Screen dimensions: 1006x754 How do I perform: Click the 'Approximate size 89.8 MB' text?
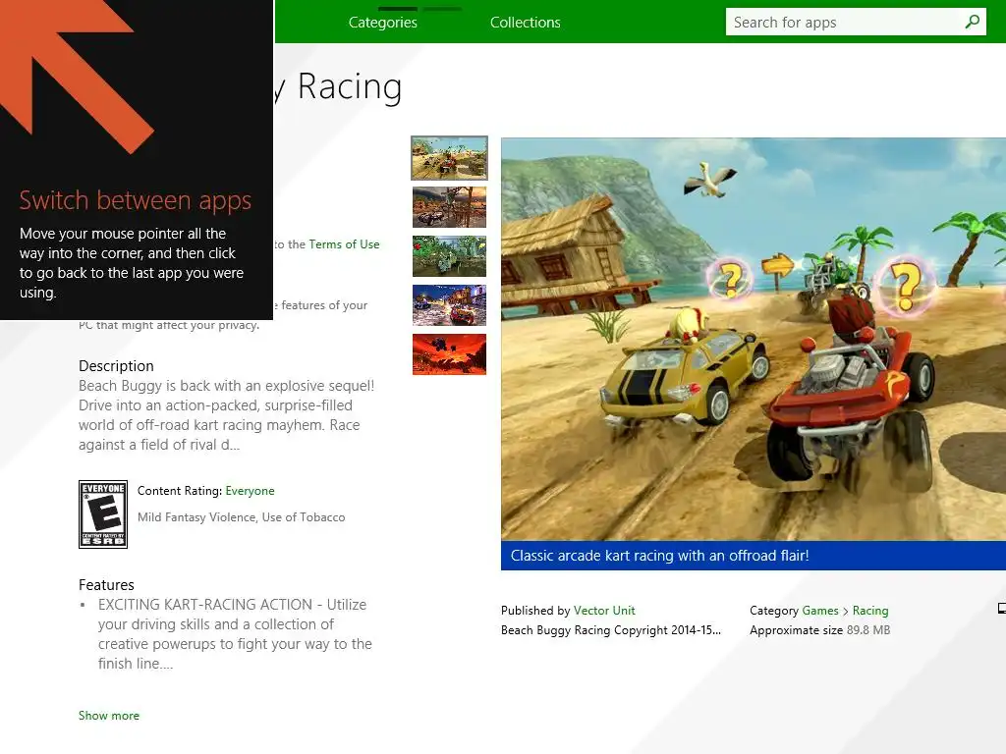coord(820,630)
